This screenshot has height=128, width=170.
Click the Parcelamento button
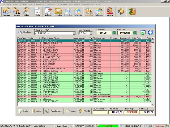point(54,111)
